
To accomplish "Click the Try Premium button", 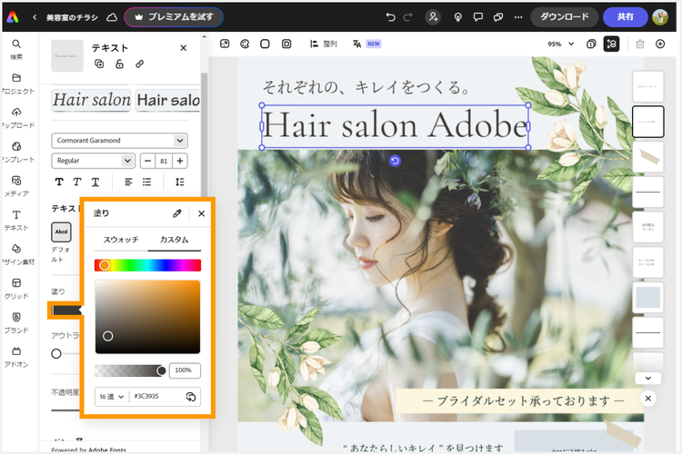I will click(x=174, y=17).
